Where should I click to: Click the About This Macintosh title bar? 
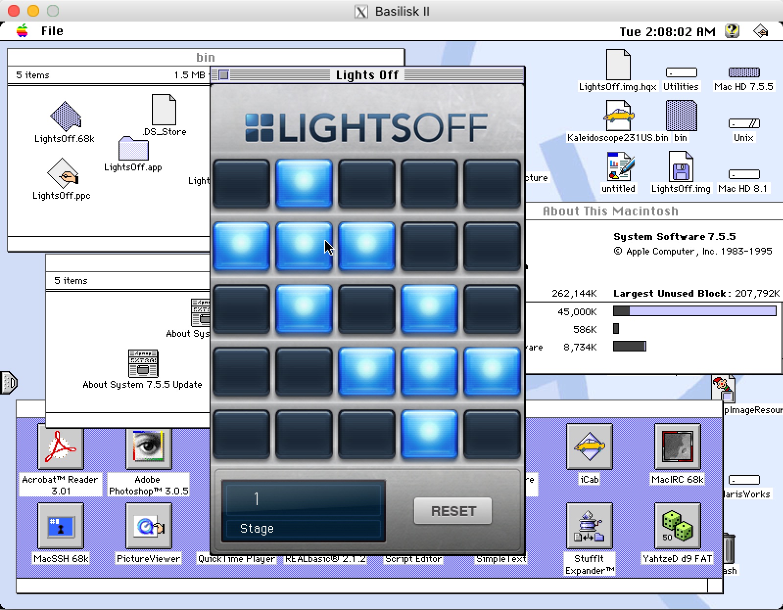coord(654,211)
